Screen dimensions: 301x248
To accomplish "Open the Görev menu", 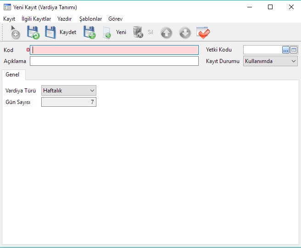I will pos(115,19).
